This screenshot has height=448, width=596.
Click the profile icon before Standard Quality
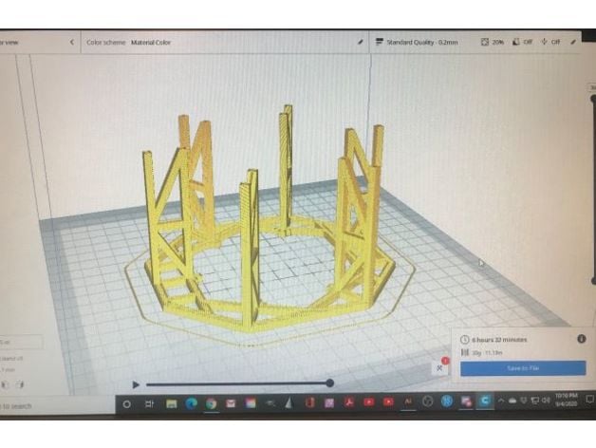(x=379, y=42)
